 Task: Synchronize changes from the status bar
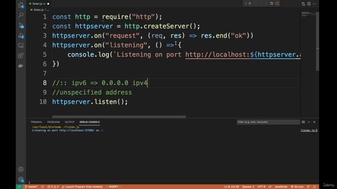(x=43, y=187)
